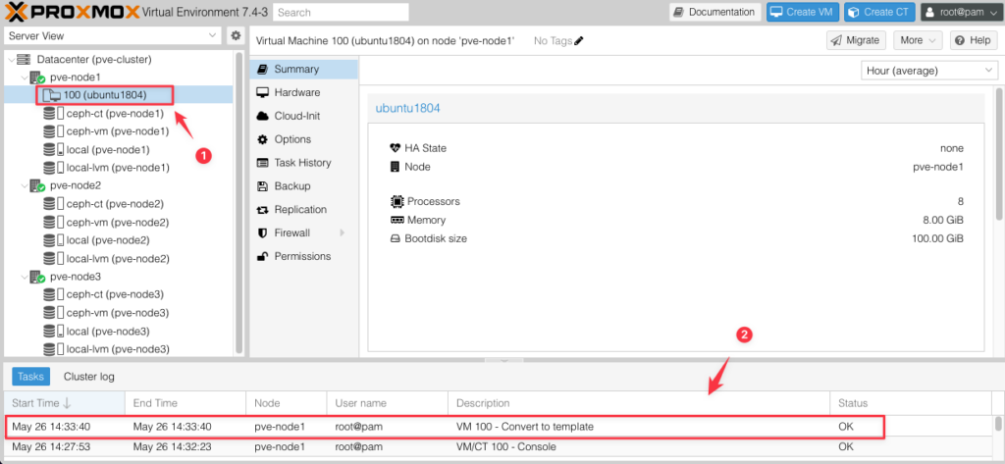Click local (pve-node3) storage icon
The image size is (1005, 464).
pyautogui.click(x=53, y=332)
